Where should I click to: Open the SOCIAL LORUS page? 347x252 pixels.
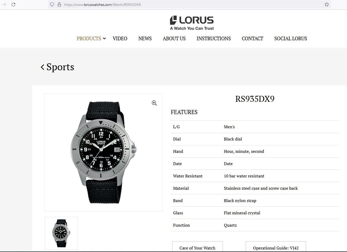(x=291, y=38)
